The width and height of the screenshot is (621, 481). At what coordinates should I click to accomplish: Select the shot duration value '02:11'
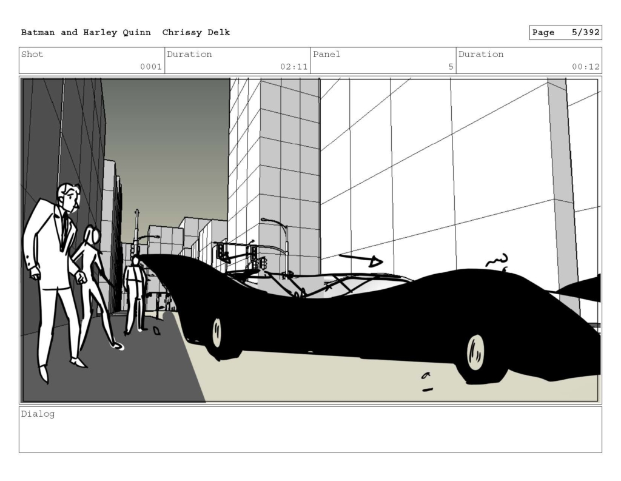pos(294,67)
